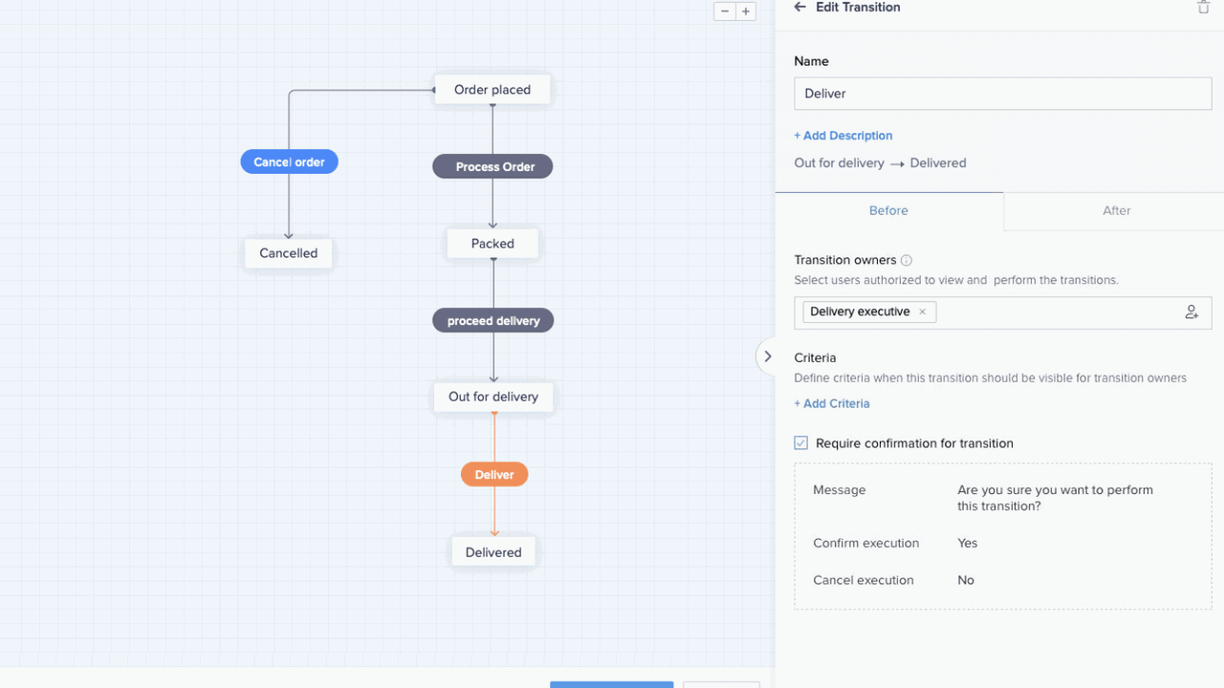
Task: Zoom out the canvas with minus button
Action: (x=725, y=11)
